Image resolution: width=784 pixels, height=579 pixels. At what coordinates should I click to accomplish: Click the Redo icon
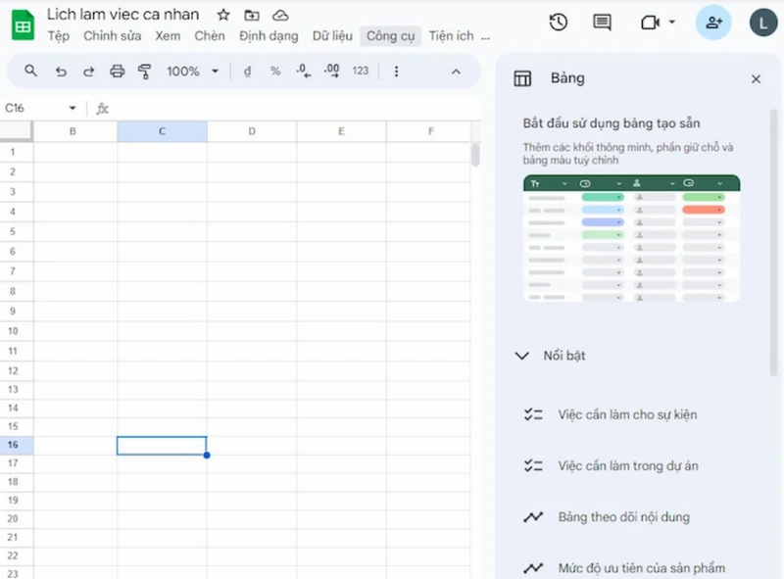click(x=88, y=71)
